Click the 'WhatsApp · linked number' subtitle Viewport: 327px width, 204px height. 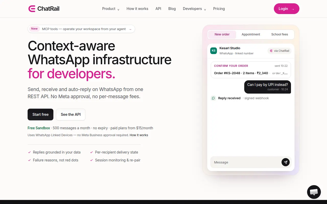tap(237, 53)
